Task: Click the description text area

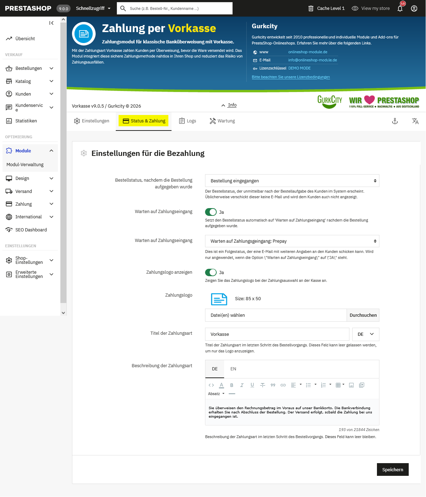Action: pyautogui.click(x=292, y=412)
